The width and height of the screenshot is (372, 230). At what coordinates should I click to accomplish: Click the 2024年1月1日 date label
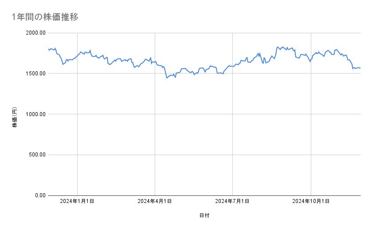pos(77,201)
